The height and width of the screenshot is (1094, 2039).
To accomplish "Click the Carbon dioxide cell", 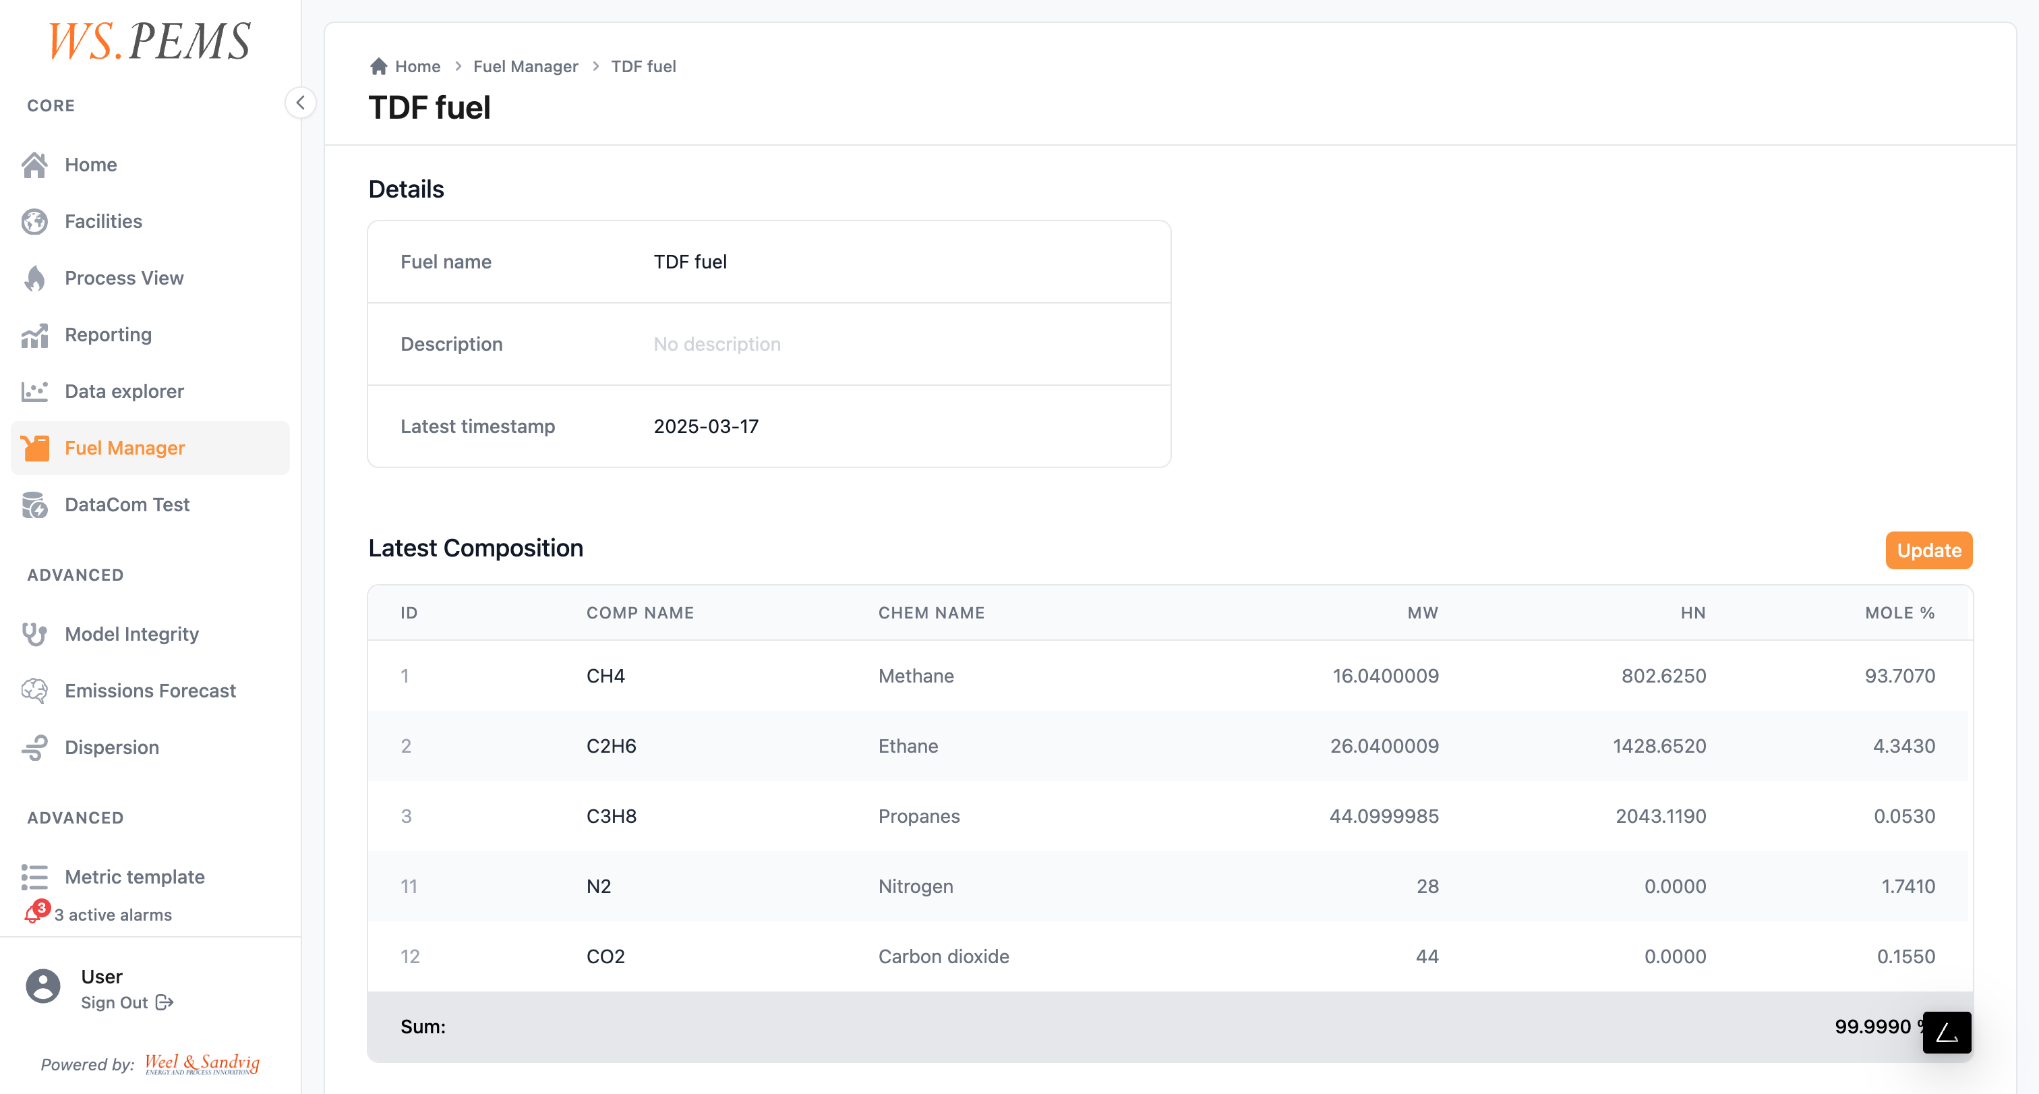I will coord(943,956).
